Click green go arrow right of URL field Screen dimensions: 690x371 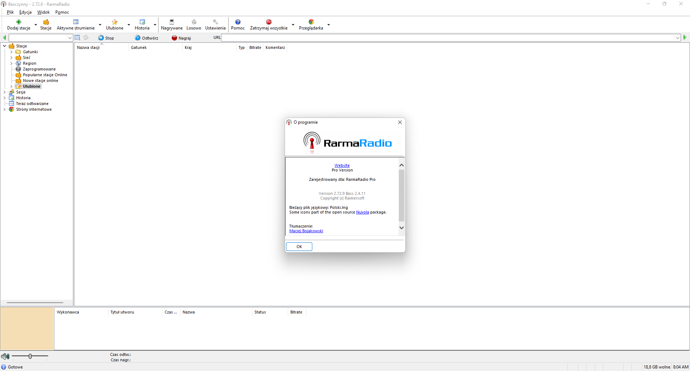click(685, 37)
